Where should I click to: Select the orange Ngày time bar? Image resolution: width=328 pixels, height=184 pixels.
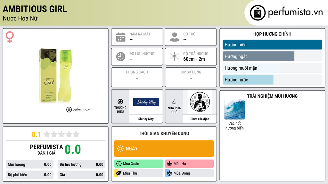pyautogui.click(x=164, y=149)
